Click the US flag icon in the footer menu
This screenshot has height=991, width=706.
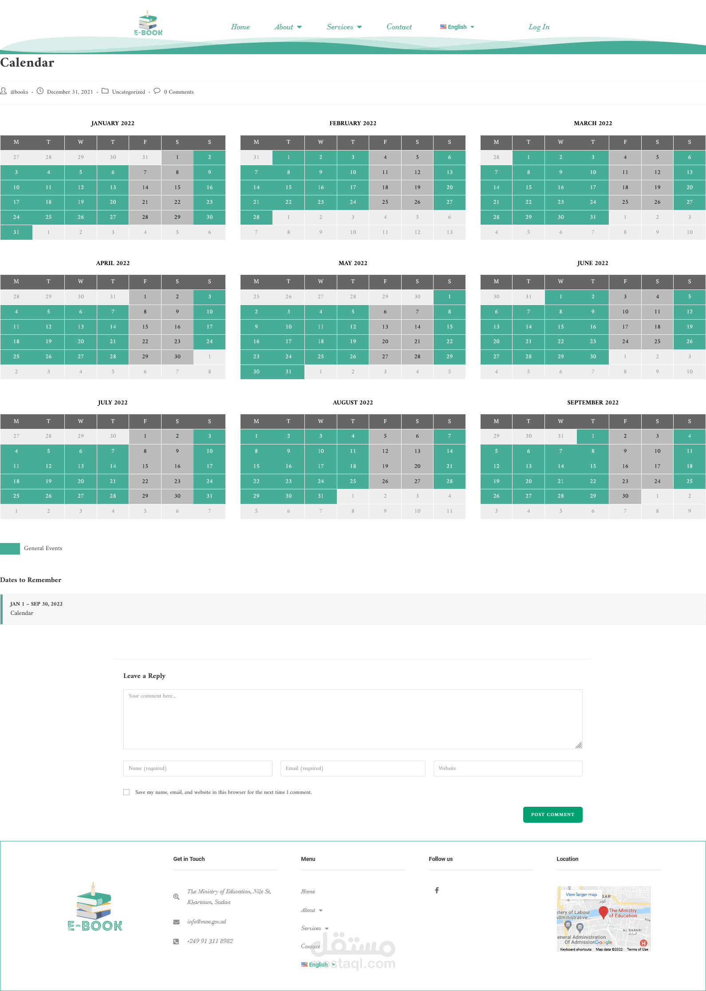pyautogui.click(x=304, y=964)
